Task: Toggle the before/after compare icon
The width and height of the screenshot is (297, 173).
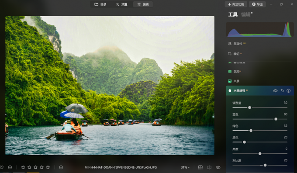Action: (209, 167)
